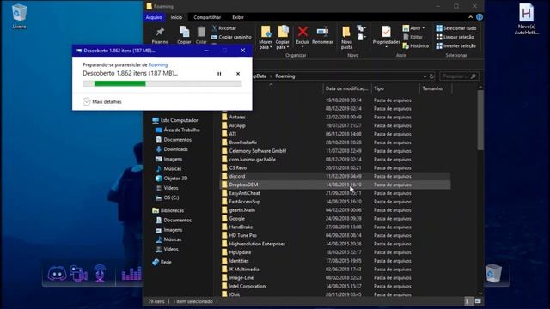This screenshot has height=309, width=550.
Task: Click the Copiar ribbon icon
Action: (x=184, y=33)
